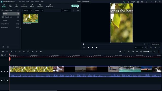Toggle the auto ripple link icon
Image resolution: width=162 pixels, height=91 pixels.
[x=6, y=55]
